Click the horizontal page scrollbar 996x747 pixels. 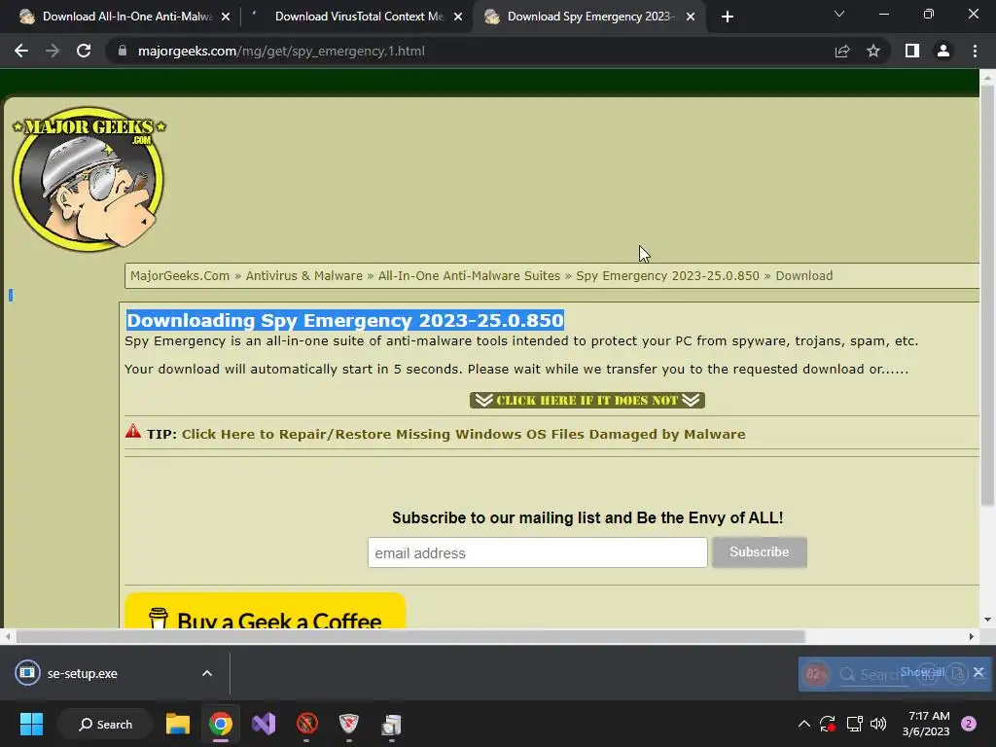pyautogui.click(x=410, y=636)
